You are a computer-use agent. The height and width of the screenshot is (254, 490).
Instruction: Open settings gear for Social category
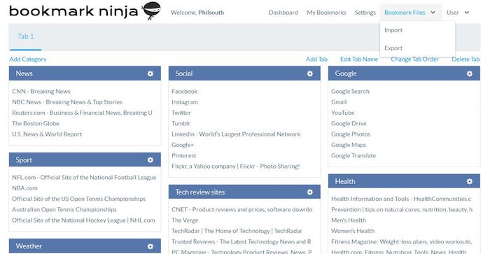(310, 73)
